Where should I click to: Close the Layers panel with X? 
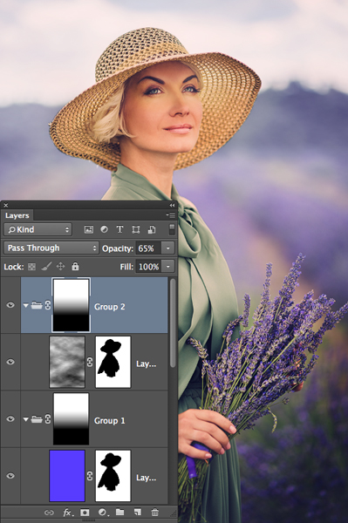click(6, 205)
